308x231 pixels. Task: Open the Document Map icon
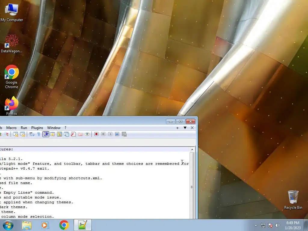click(x=60, y=134)
